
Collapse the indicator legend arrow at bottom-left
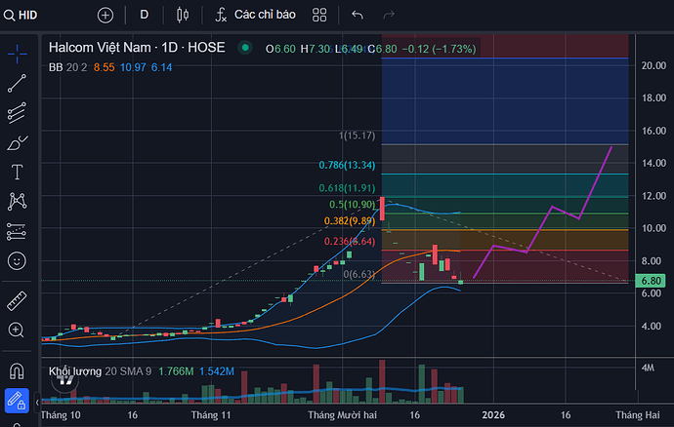[37, 401]
